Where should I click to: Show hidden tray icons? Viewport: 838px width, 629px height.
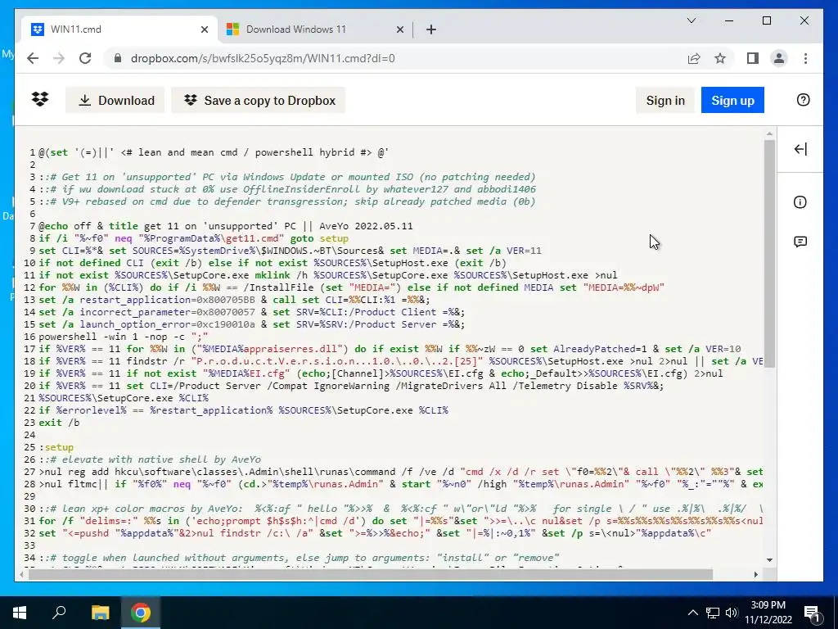point(692,613)
